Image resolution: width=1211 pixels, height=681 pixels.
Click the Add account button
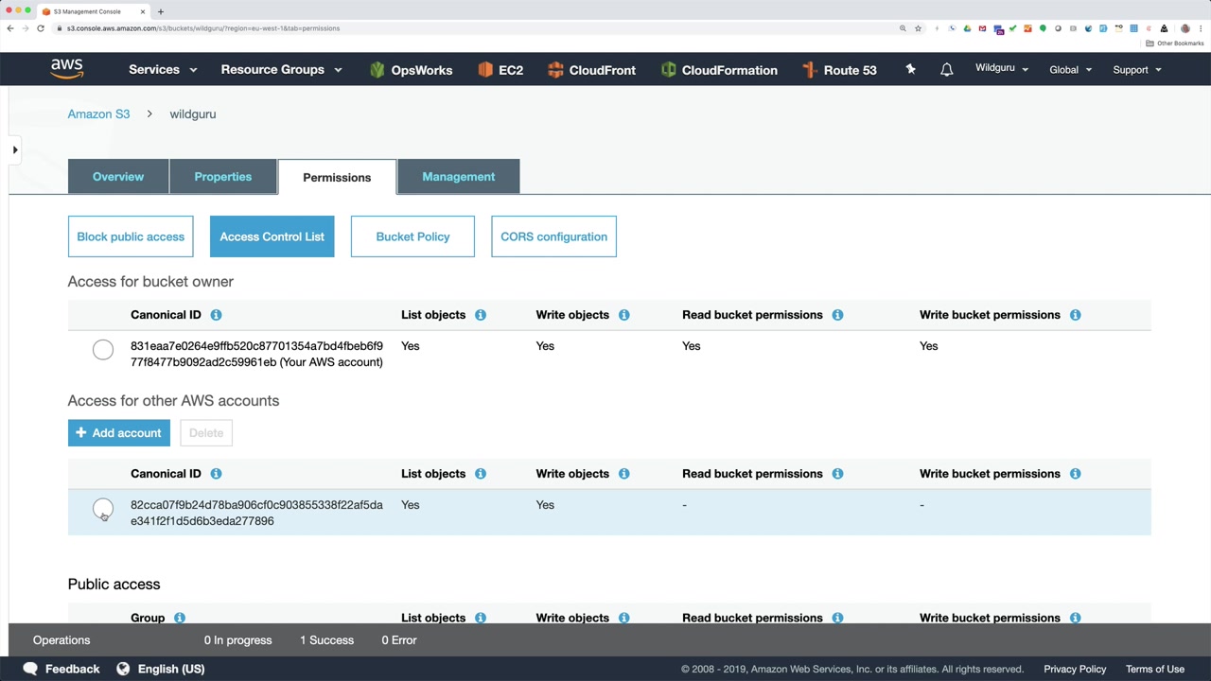point(119,433)
